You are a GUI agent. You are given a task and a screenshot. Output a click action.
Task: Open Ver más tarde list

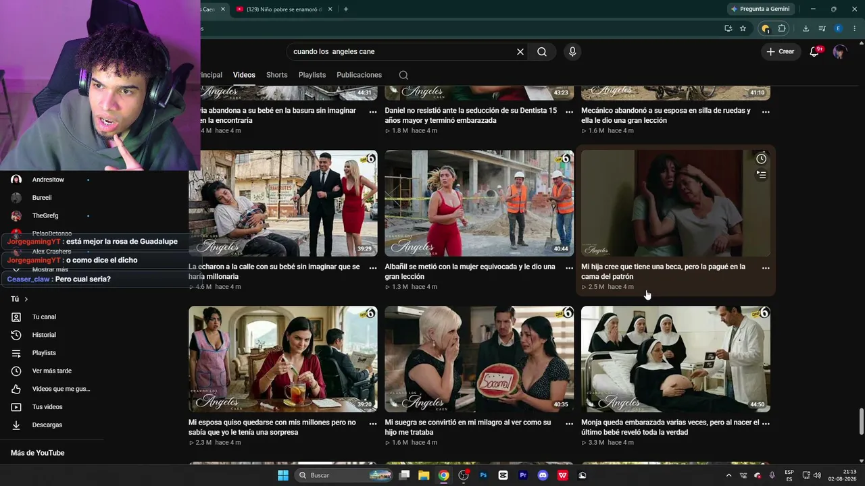pyautogui.click(x=52, y=371)
